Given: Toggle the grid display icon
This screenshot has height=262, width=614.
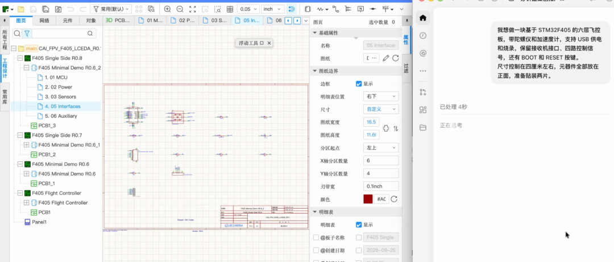Looking at the screenshot, I should coord(230,9).
